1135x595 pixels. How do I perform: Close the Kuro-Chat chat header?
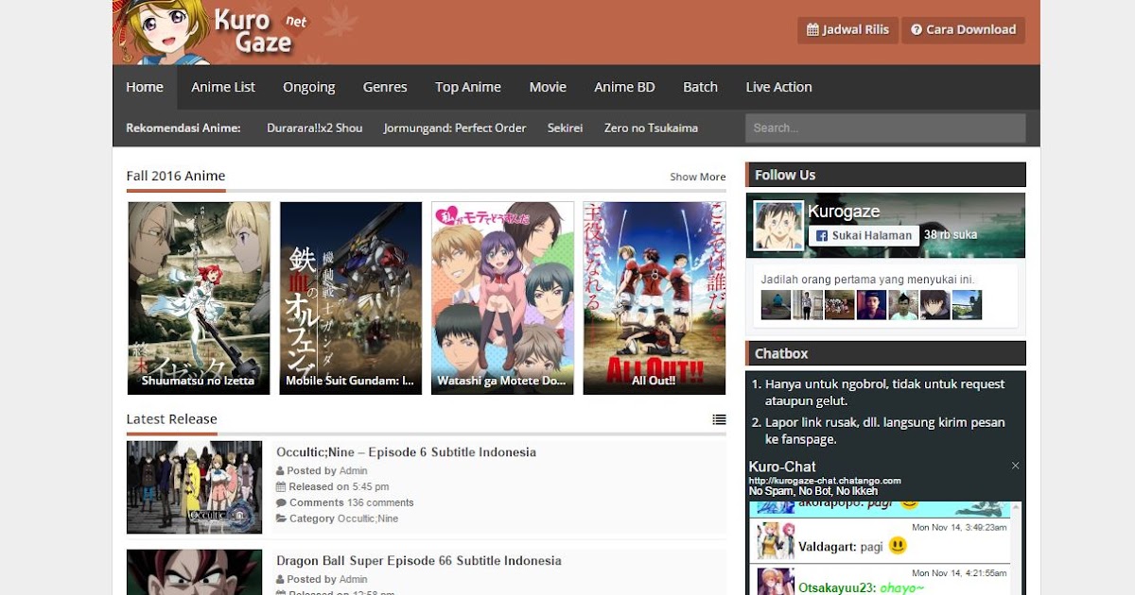pyautogui.click(x=1016, y=466)
